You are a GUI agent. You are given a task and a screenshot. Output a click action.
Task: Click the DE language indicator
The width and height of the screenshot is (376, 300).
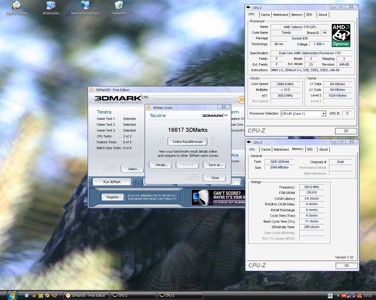point(330,296)
